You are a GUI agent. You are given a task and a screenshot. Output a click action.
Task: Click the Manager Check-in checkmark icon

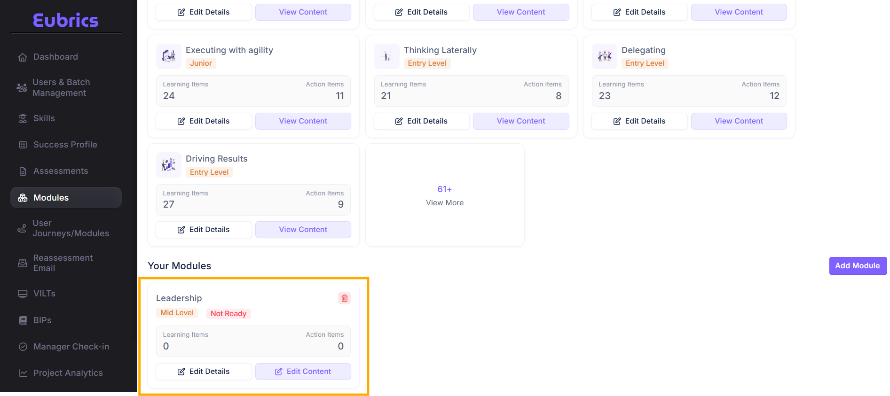23,347
